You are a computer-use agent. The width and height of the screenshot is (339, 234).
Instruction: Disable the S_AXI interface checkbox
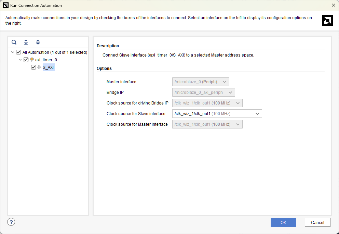[x=33, y=67]
